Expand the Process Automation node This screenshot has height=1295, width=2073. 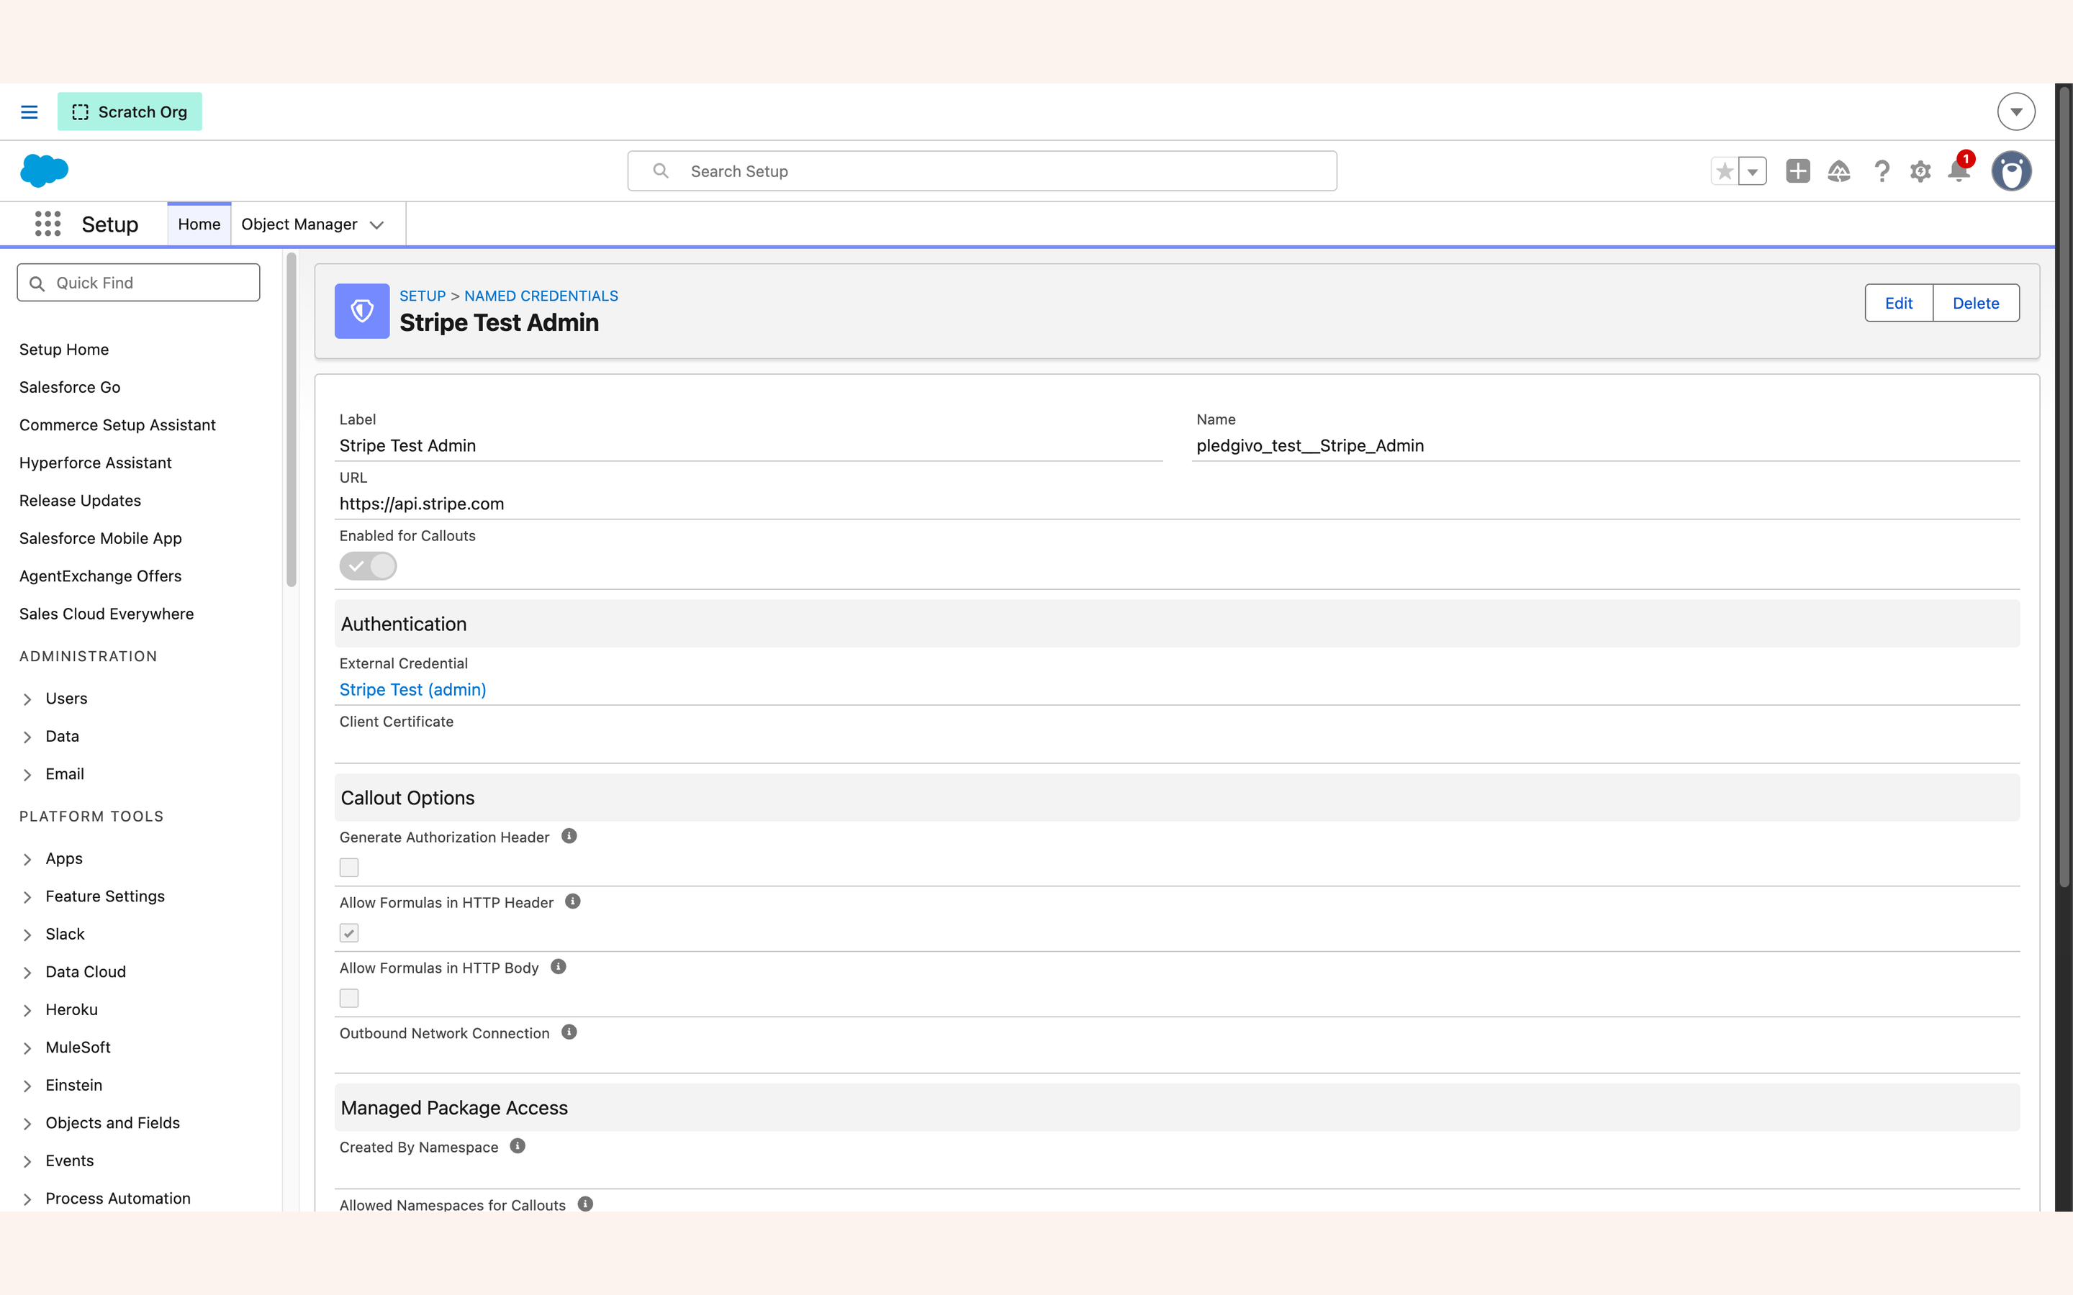coord(27,1198)
